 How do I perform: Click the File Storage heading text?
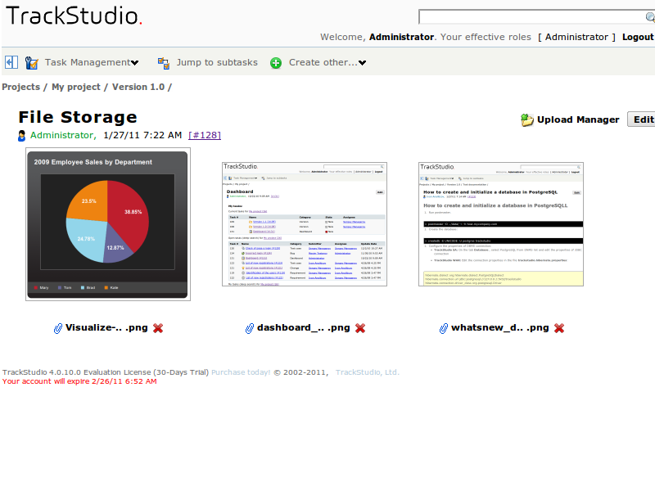click(78, 117)
